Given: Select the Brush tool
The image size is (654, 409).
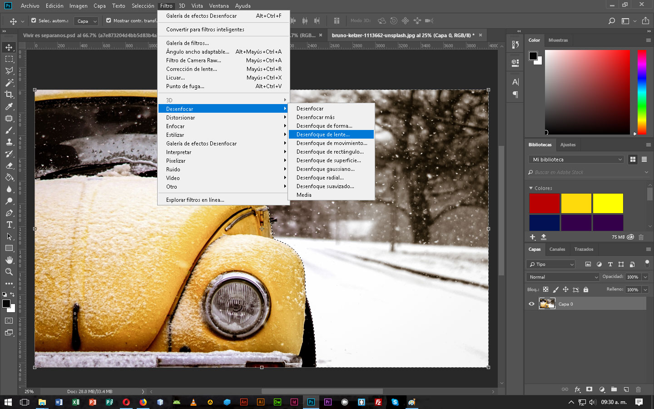Looking at the screenshot, I should 9,130.
